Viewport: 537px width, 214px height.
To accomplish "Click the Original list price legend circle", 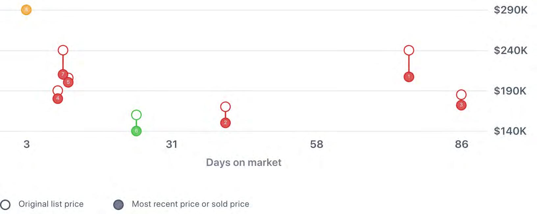I will point(5,204).
